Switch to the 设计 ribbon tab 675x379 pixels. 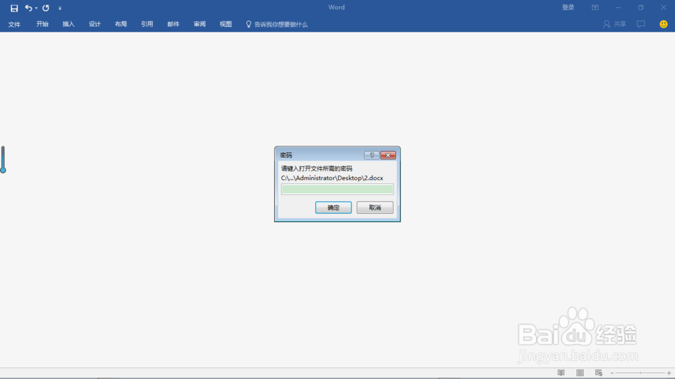coord(94,24)
